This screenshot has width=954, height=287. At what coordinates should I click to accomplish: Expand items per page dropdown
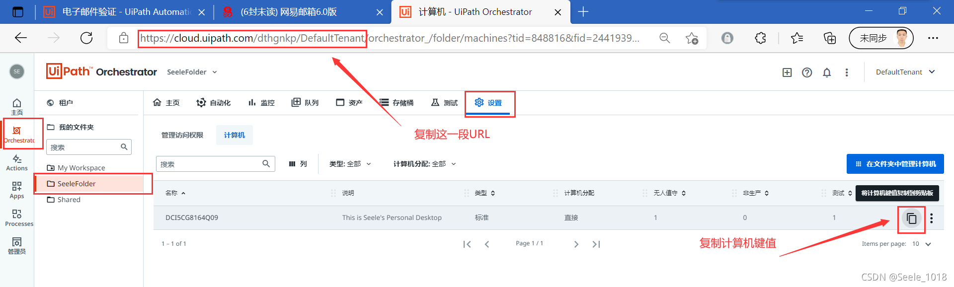pos(922,244)
